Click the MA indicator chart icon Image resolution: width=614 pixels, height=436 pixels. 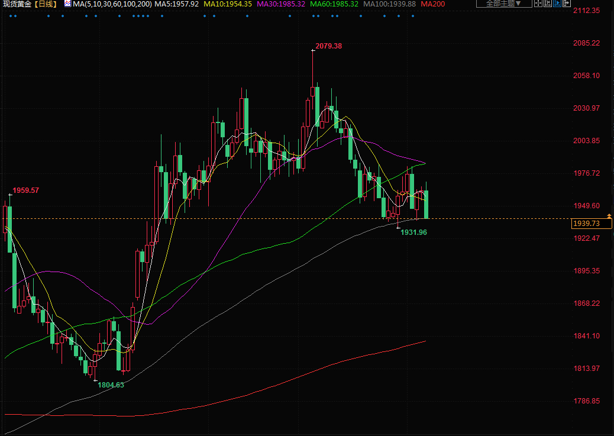67,4
